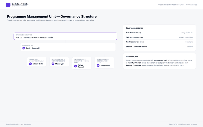Click the Venue Cluster Coordination Lead label
Viewport: 203px width, 127px height.
tap(103, 61)
